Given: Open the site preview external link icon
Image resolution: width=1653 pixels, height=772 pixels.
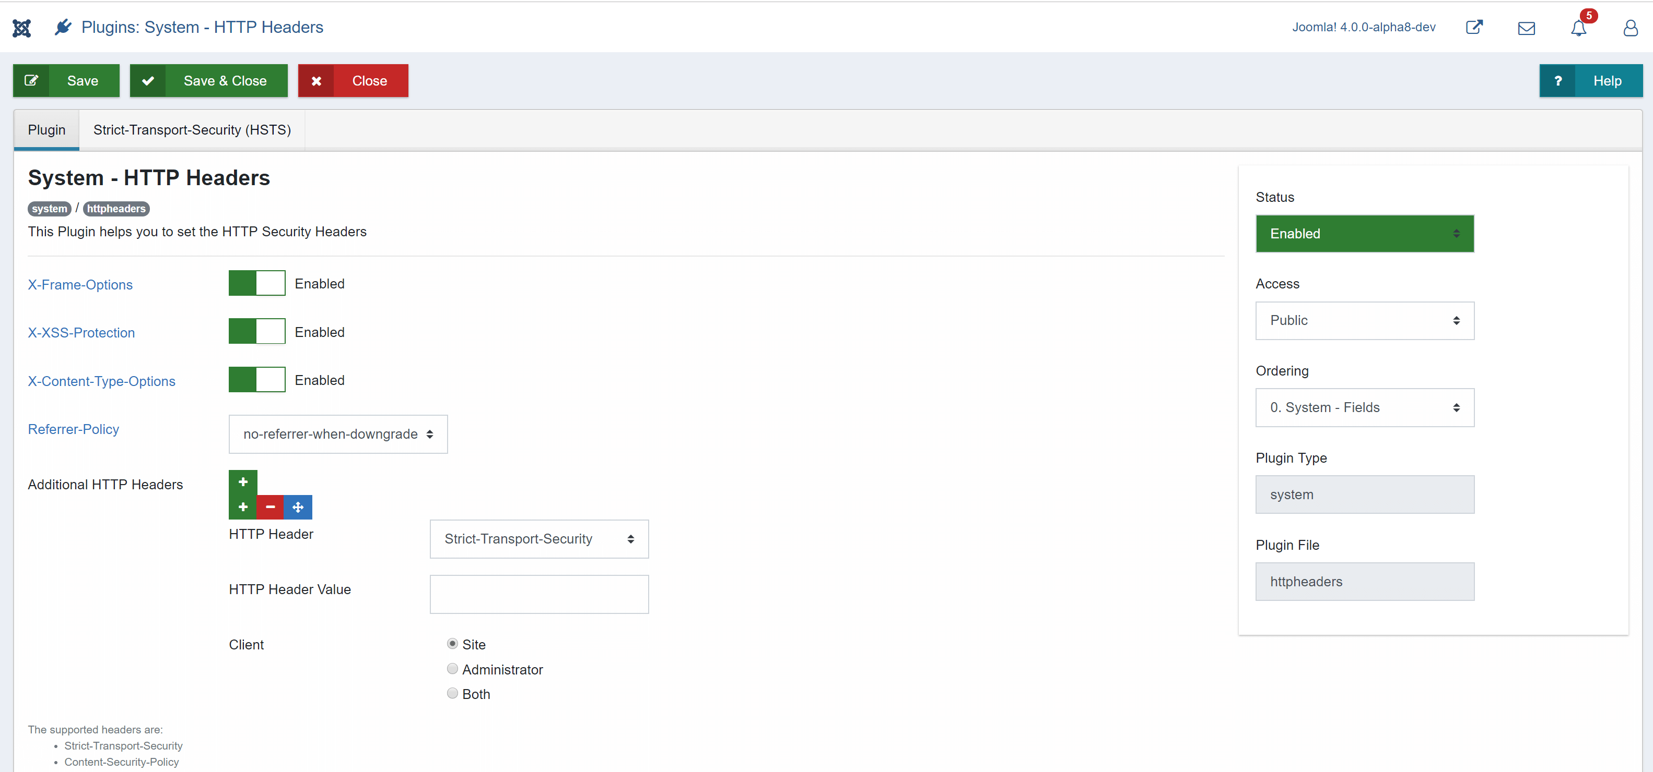Looking at the screenshot, I should (x=1474, y=28).
